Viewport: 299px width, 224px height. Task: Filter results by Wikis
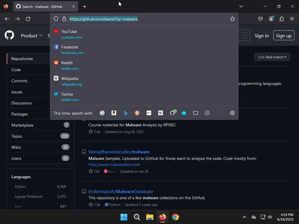pyautogui.click(x=40, y=147)
